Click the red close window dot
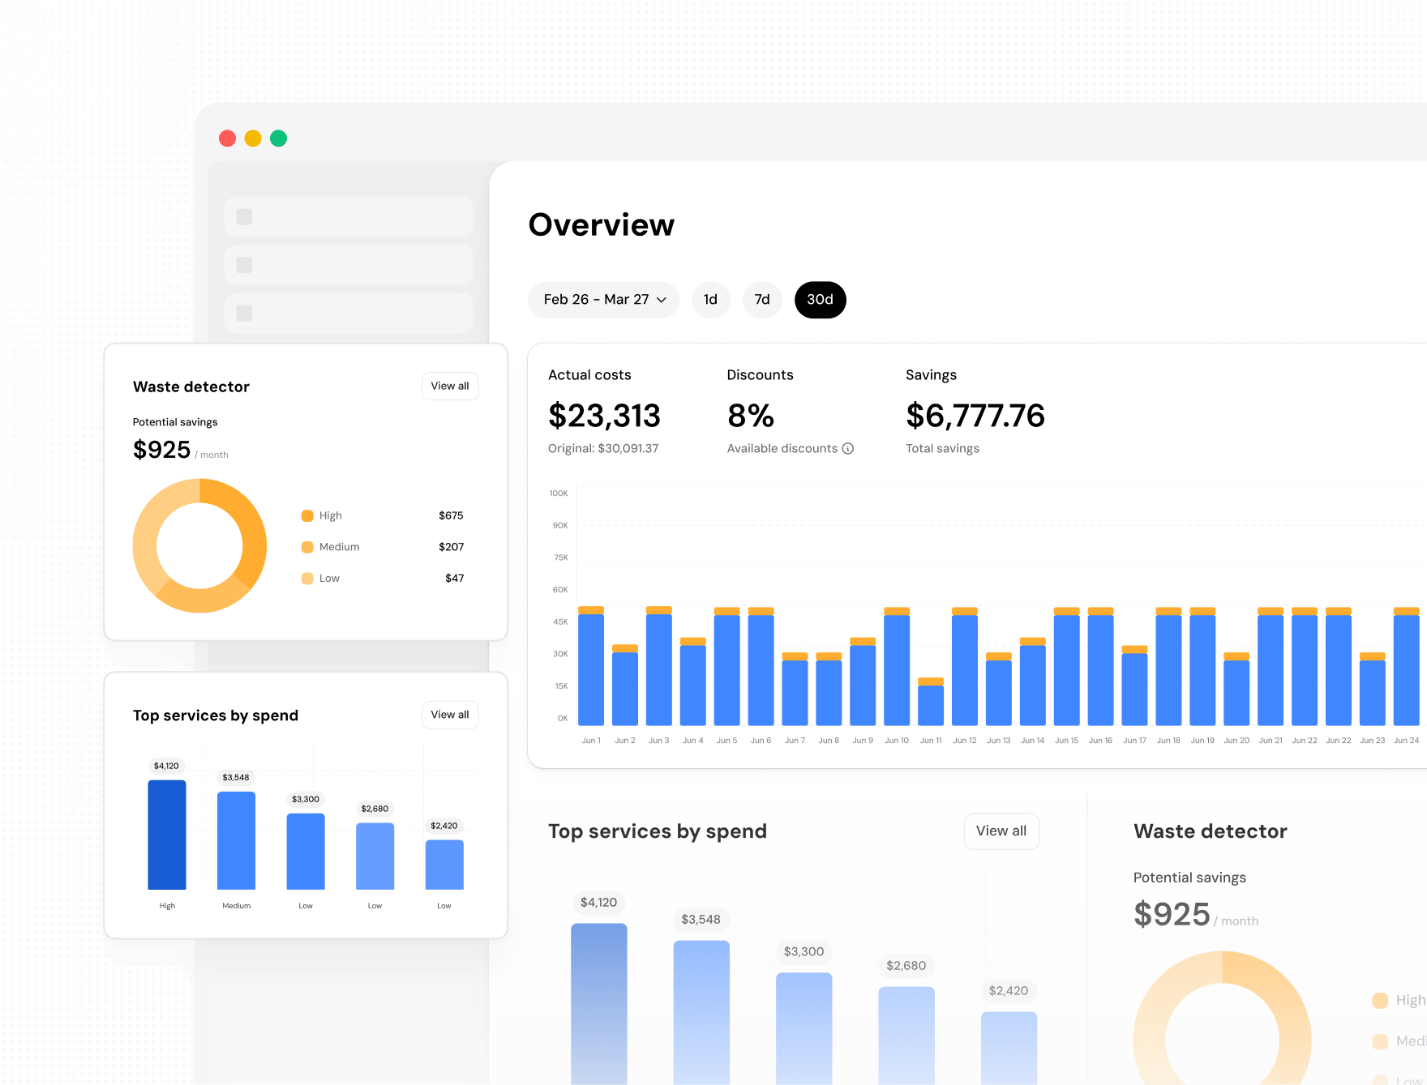 click(x=228, y=139)
